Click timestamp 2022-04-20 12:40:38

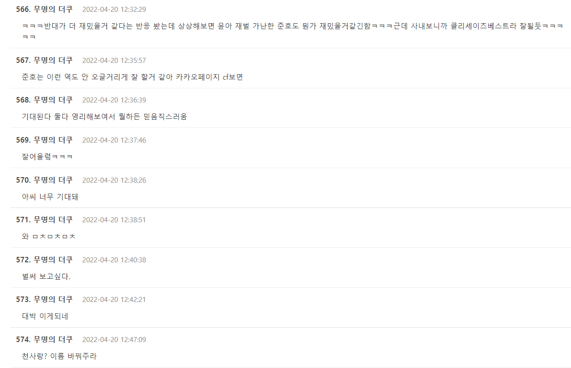tap(114, 260)
